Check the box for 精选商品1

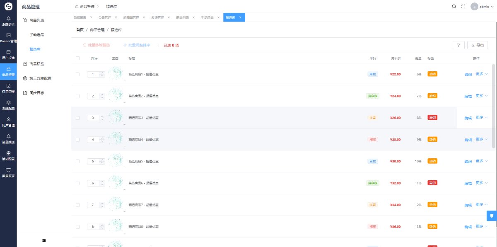pos(77,74)
